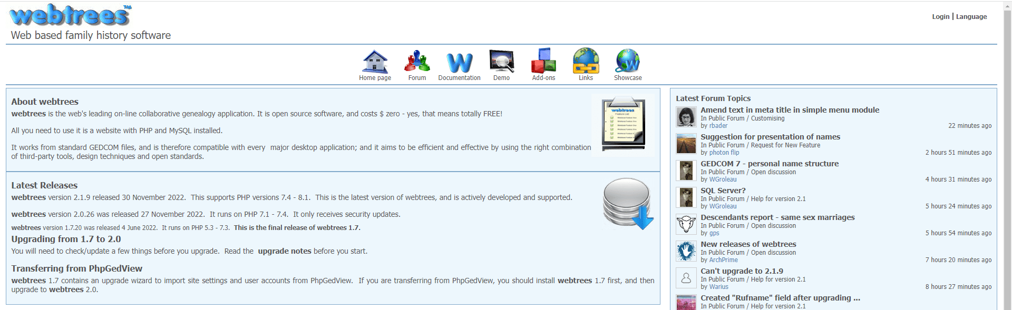Screen dimensions: 1012x310
Task: Click the Links menu label
Action: click(x=586, y=78)
